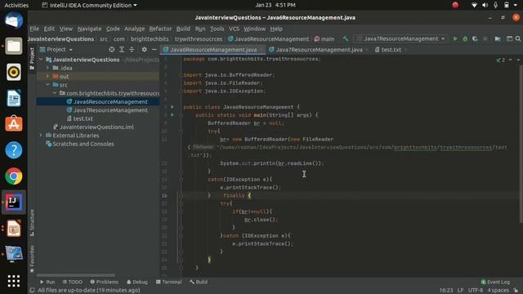523x294 pixels.
Task: Click the Debug bug icon in toolbar
Action: 465,39
